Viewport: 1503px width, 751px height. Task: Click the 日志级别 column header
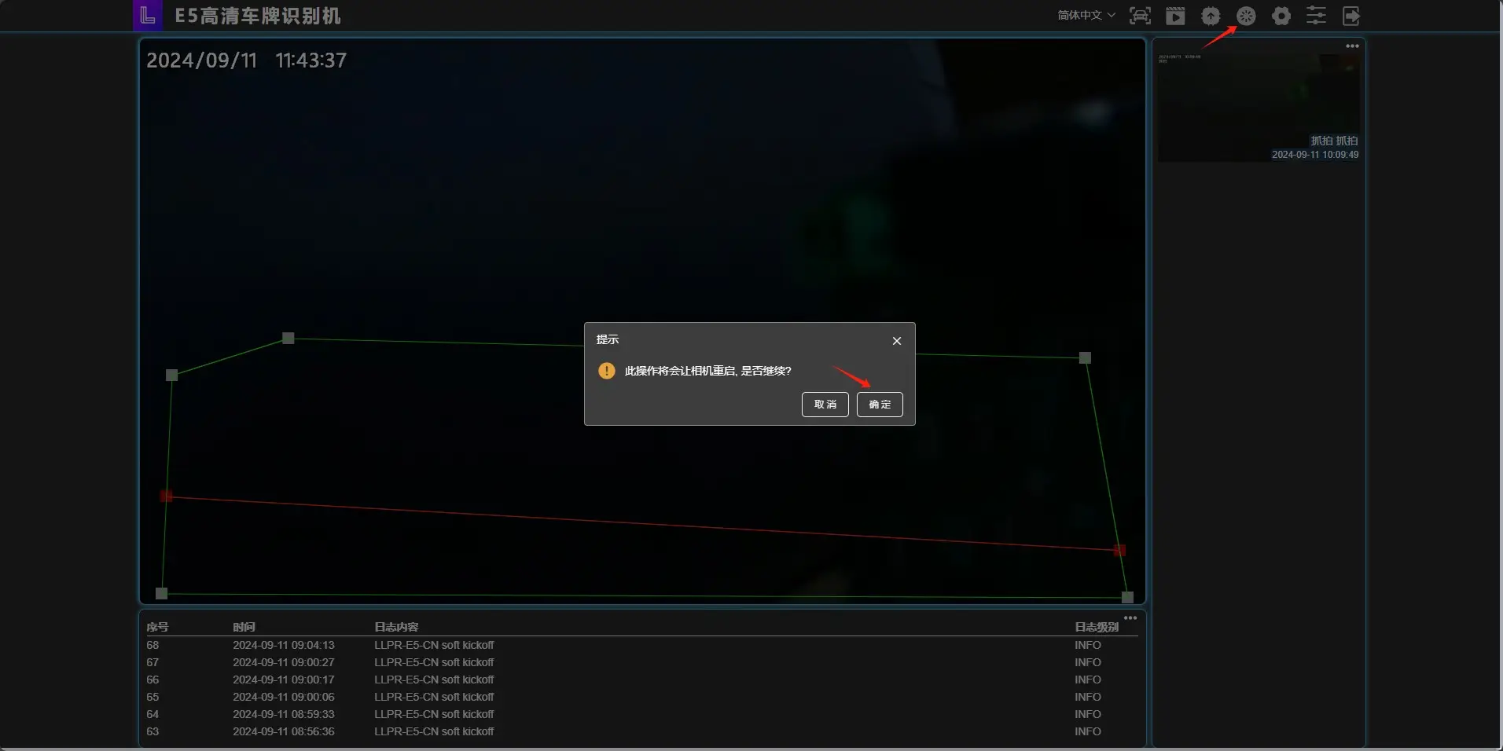(x=1096, y=627)
